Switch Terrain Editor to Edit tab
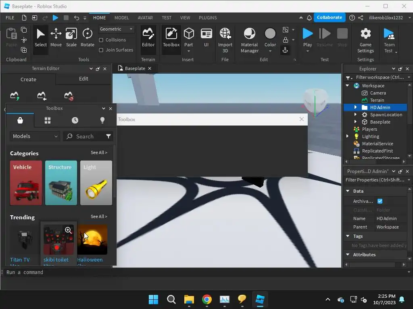Screen dimensions: 413x309 (x=83, y=79)
